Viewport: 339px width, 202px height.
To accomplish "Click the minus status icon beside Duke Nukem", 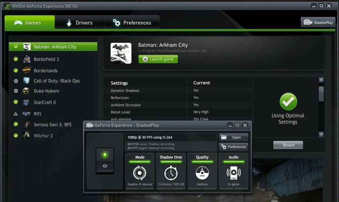I will click(16, 91).
